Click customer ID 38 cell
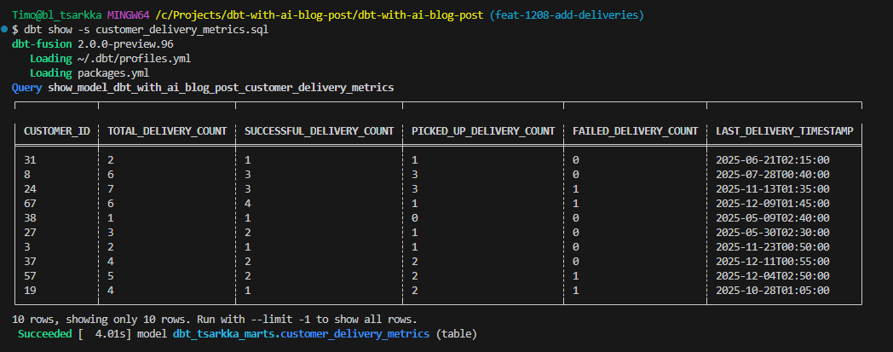Viewport: 893px width, 352px height. [30, 217]
